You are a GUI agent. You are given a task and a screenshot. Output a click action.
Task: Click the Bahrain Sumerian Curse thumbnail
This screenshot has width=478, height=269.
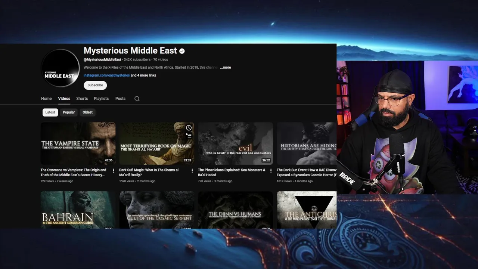point(78,210)
